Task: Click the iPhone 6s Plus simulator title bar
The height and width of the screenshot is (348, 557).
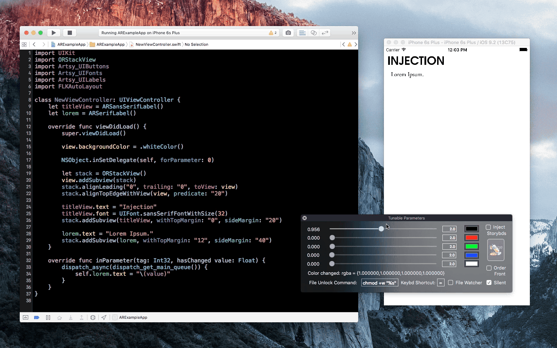Action: click(457, 42)
